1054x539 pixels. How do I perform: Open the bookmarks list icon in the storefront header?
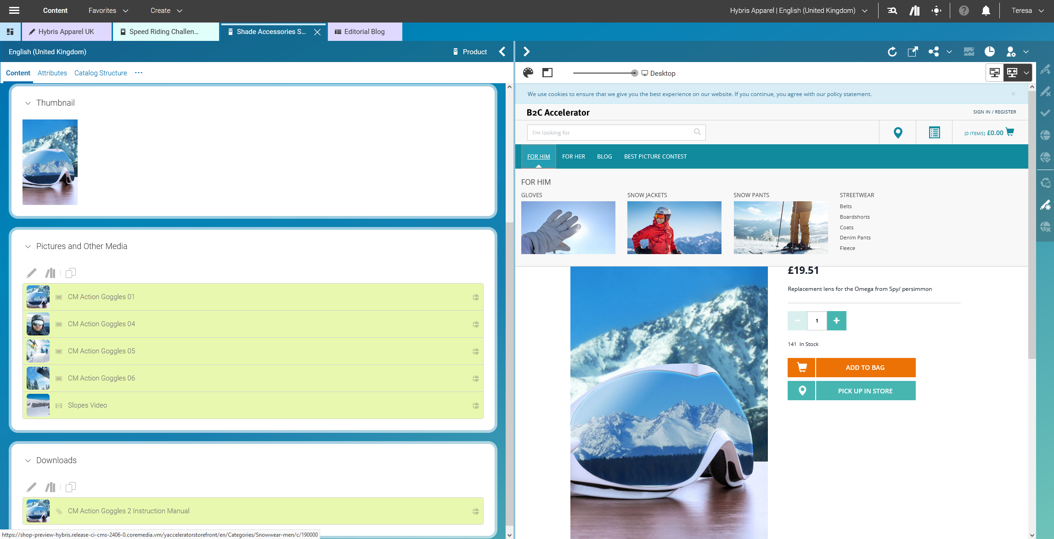click(934, 132)
